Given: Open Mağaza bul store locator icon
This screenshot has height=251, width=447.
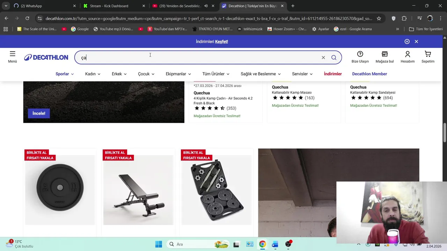Looking at the screenshot, I should 384,54.
